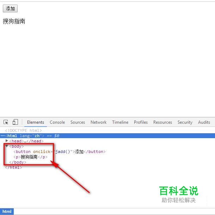215x215 pixels.
Task: Select the html lang="zh" node row
Action: pyautogui.click(x=107, y=136)
